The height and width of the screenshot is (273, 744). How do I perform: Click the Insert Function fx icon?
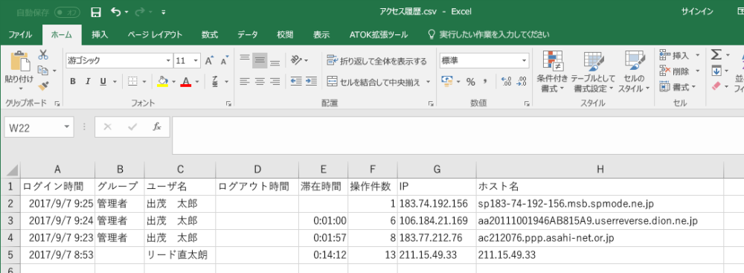click(x=157, y=126)
